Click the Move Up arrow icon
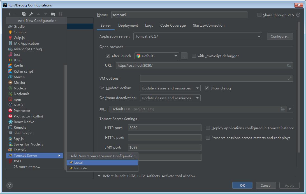 click(38, 14)
